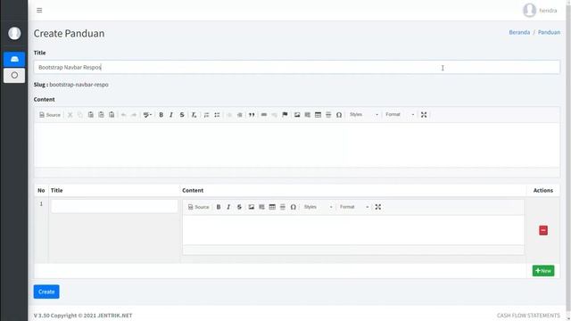Insert Table in main editor toolbar
The image size is (571, 321).
pyautogui.click(x=318, y=115)
